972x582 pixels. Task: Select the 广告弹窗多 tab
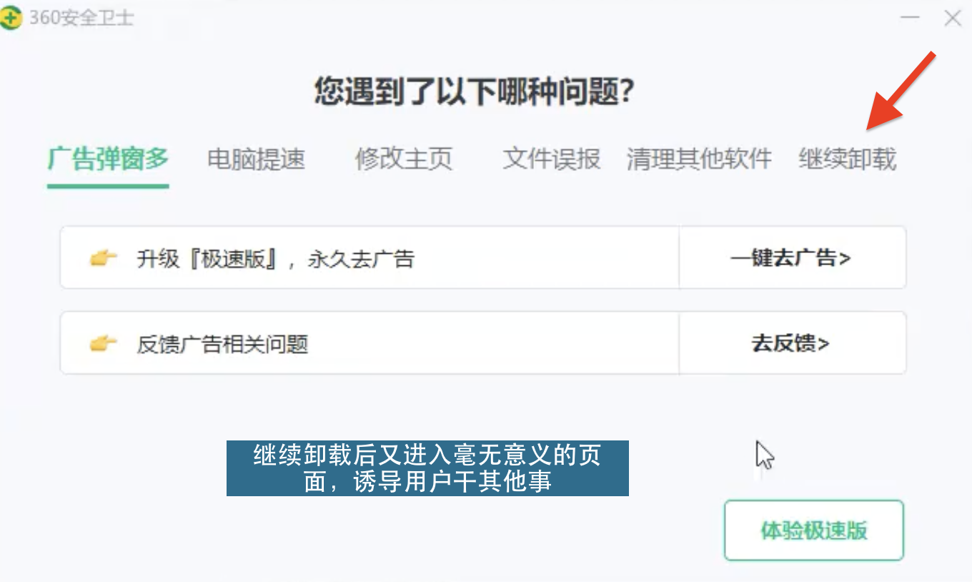108,159
